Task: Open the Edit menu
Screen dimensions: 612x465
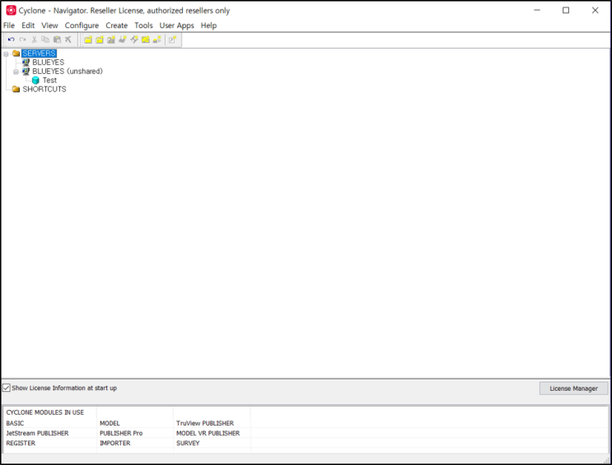Action: pos(28,26)
